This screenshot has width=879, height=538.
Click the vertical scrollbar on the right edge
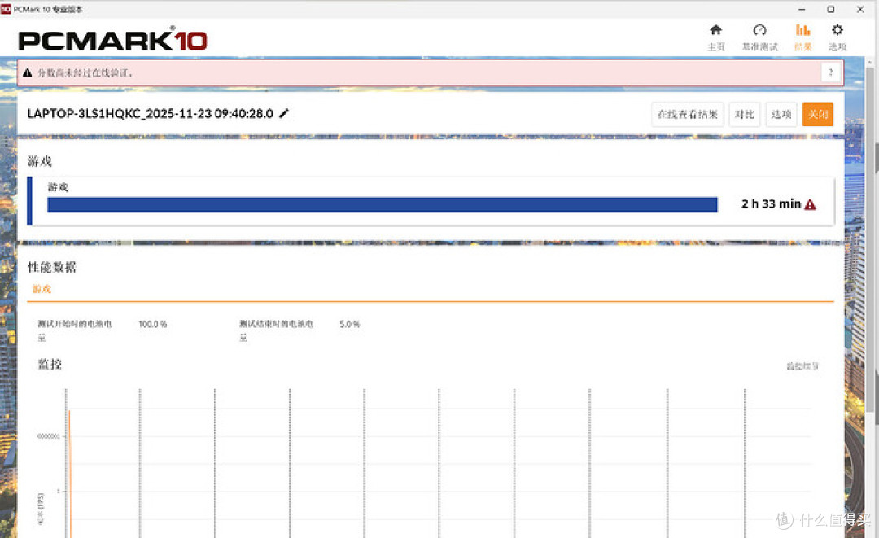click(x=870, y=241)
